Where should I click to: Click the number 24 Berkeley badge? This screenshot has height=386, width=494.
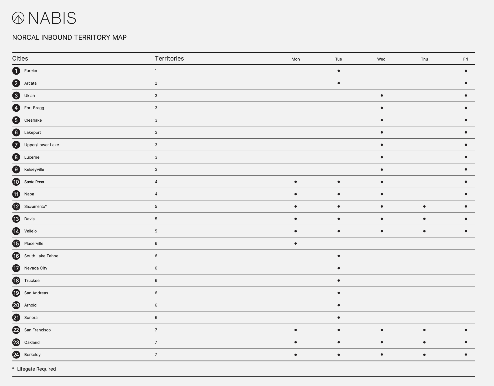tap(16, 355)
